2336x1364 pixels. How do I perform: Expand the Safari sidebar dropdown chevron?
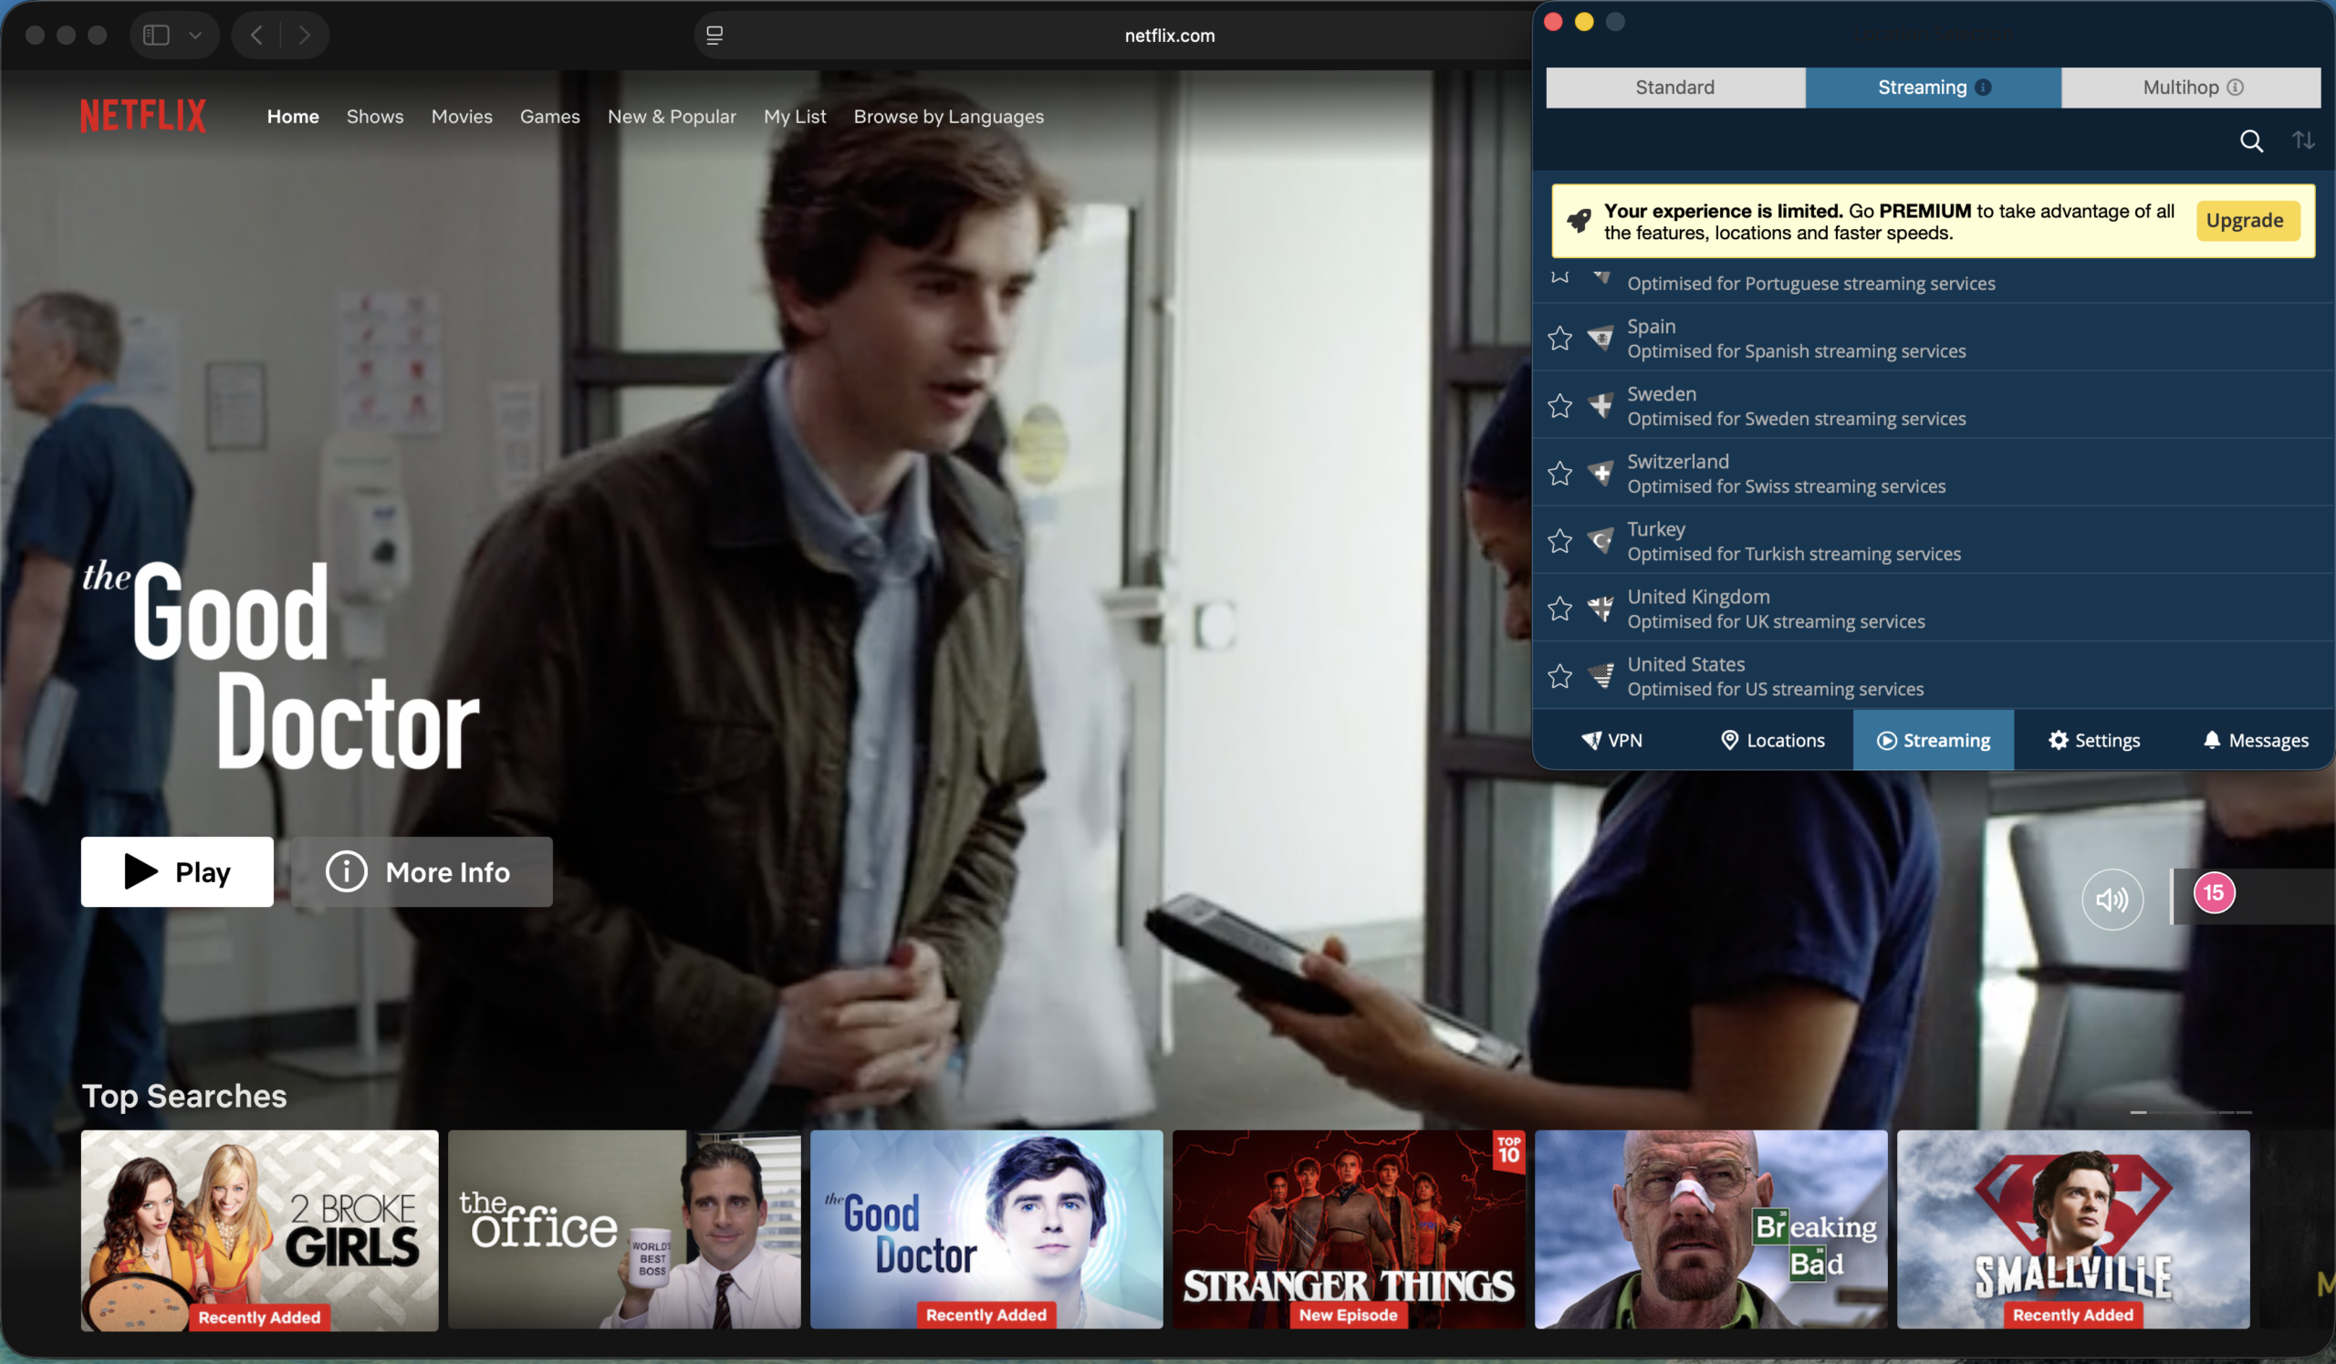(x=195, y=36)
